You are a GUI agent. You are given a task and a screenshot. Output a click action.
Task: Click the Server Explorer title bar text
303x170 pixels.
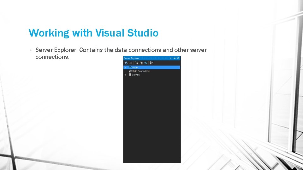tap(132, 58)
